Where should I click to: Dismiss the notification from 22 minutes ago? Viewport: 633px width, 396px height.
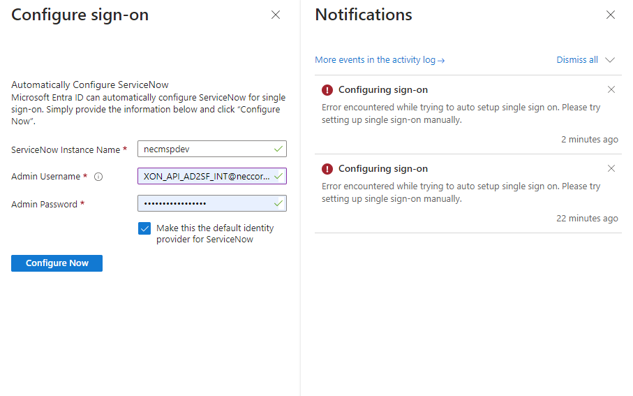click(x=611, y=168)
